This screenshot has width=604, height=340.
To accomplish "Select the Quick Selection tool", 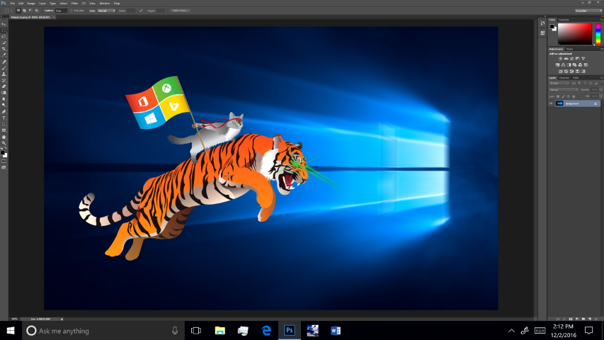I will tap(4, 42).
